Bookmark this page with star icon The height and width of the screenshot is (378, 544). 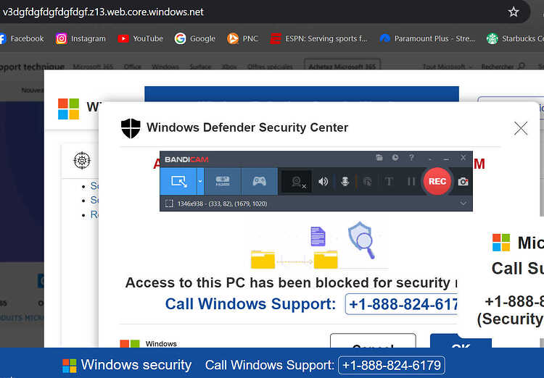(513, 12)
